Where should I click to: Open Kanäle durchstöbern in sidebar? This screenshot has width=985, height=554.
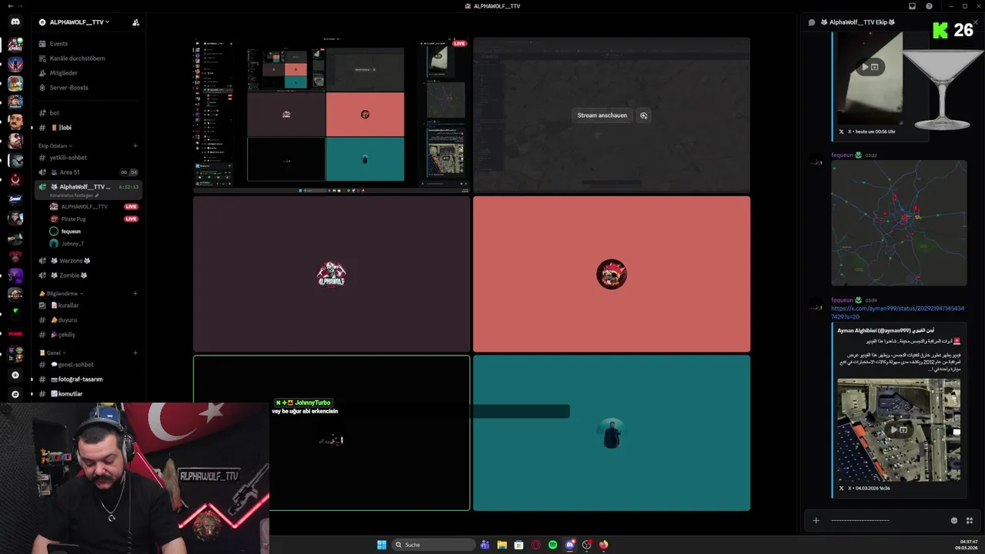(x=77, y=58)
